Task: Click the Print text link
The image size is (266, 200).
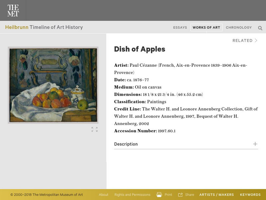Action: [168, 195]
